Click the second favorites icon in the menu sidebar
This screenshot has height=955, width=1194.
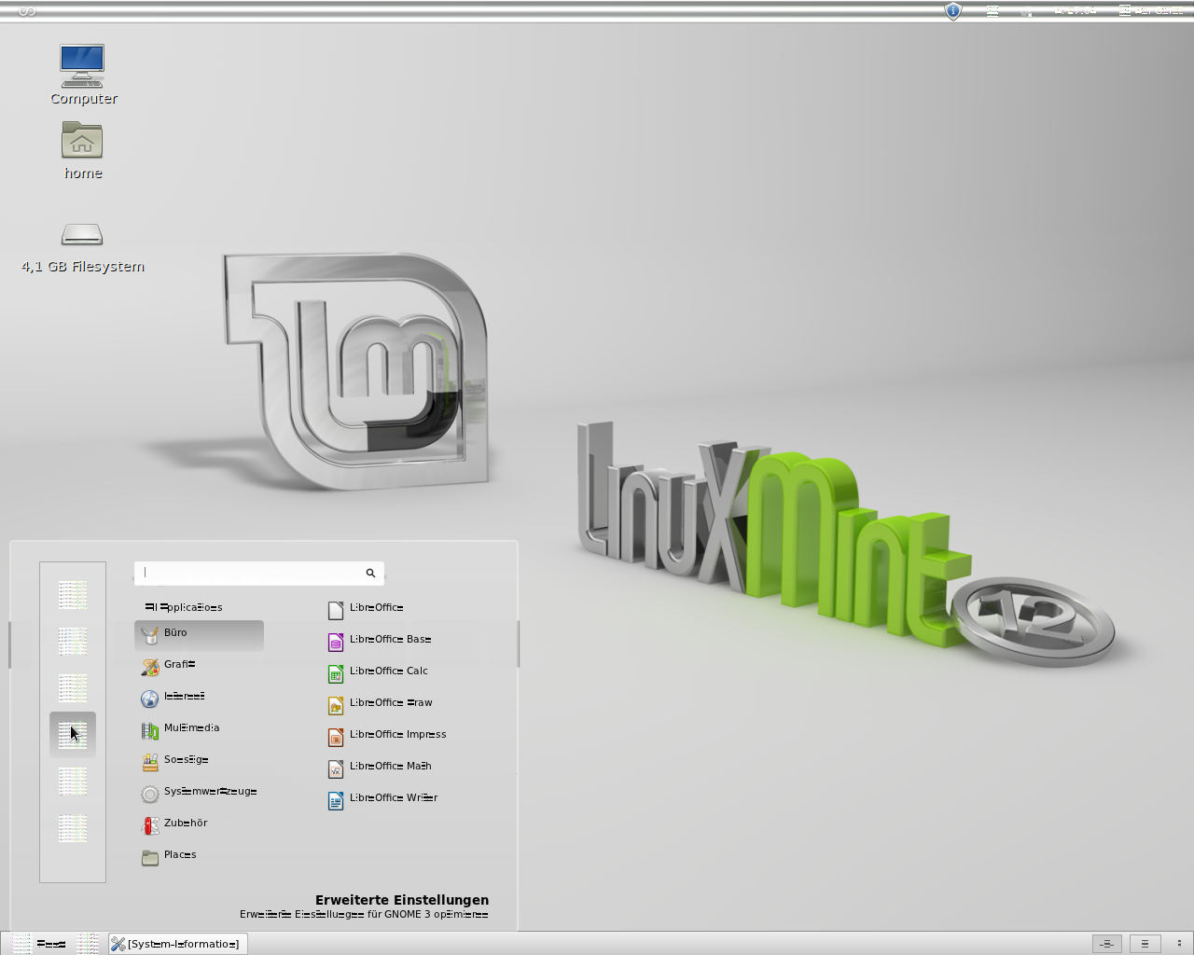[73, 641]
